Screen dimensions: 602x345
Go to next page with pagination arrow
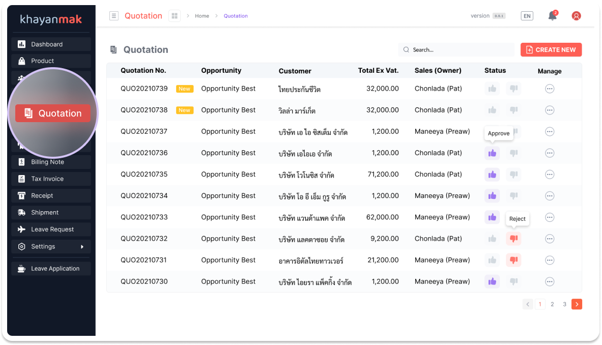pos(577,304)
